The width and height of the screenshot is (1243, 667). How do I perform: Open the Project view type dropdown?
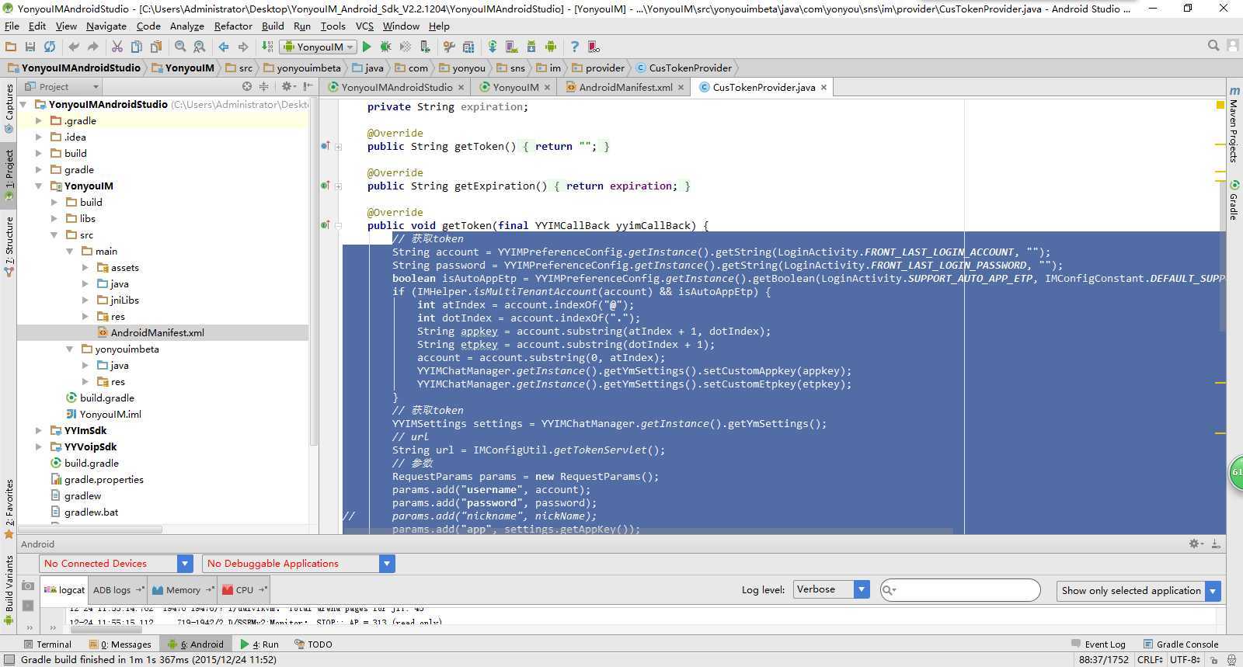[62, 86]
